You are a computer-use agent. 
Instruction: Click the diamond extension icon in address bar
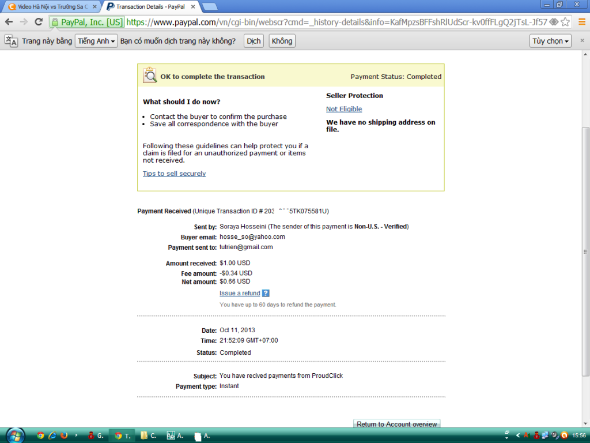(554, 22)
